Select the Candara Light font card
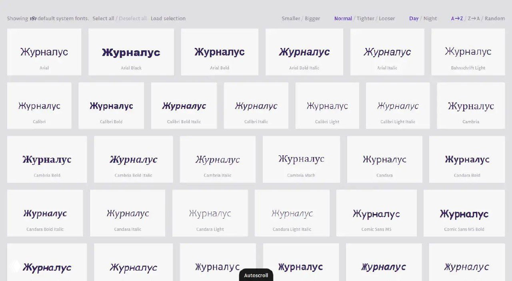 (x=210, y=213)
